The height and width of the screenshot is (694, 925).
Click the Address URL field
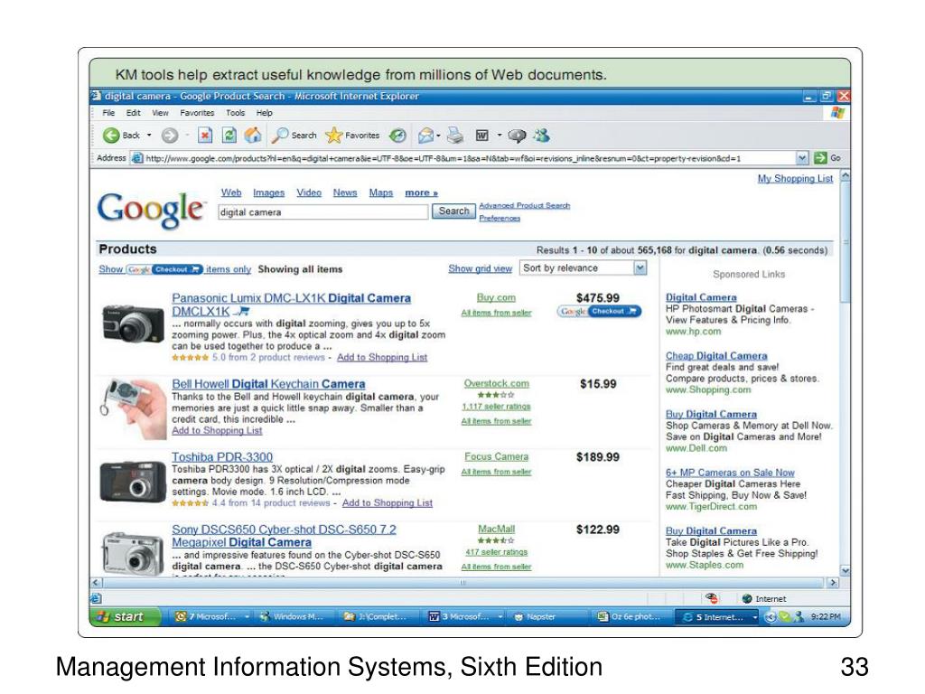pos(470,158)
